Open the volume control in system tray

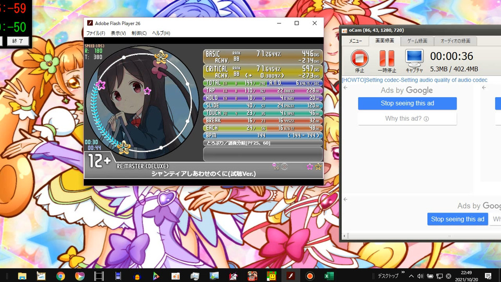420,276
